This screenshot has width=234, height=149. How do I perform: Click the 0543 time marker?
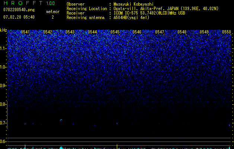tap(70, 32)
